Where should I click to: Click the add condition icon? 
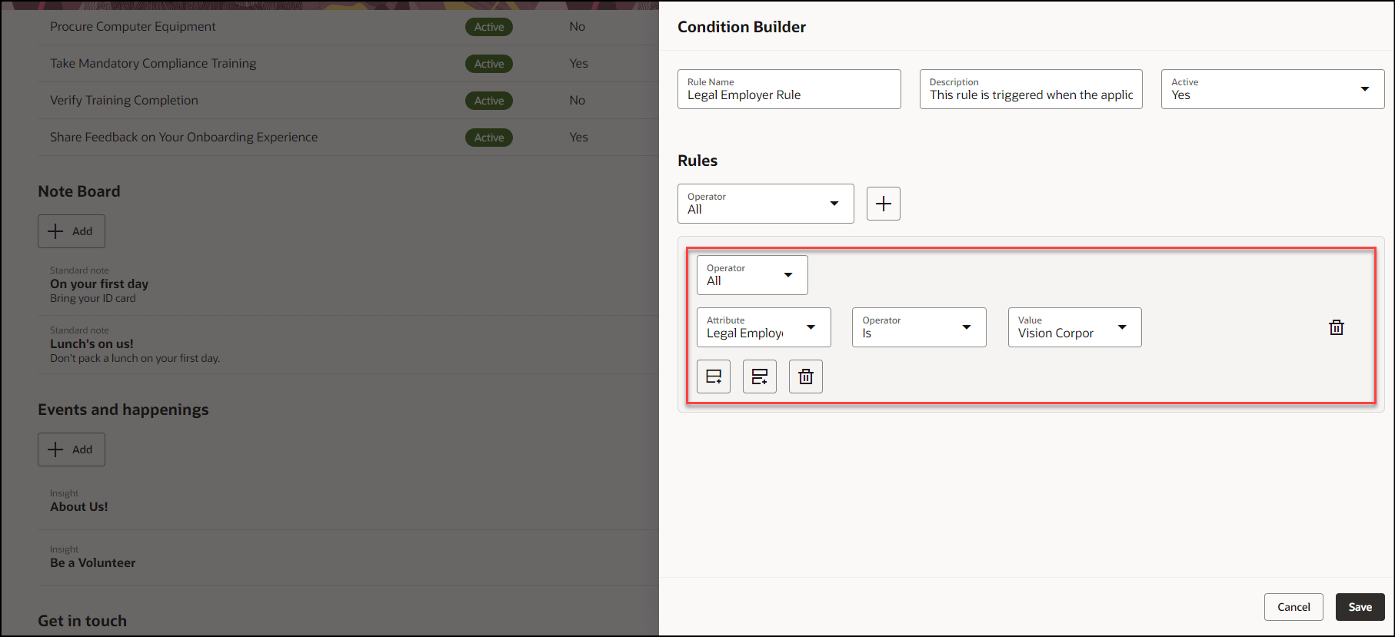click(x=714, y=377)
